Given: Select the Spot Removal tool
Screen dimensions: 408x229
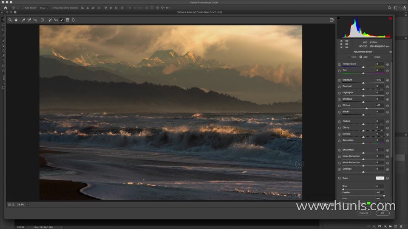Looking at the screenshot, I should [x=50, y=20].
